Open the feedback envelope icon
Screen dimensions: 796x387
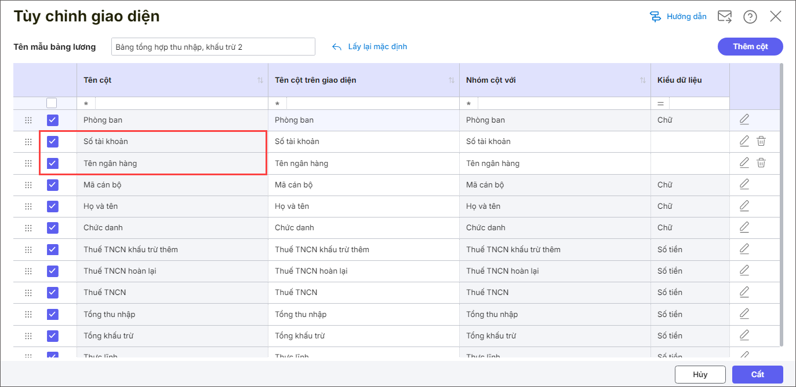(725, 16)
